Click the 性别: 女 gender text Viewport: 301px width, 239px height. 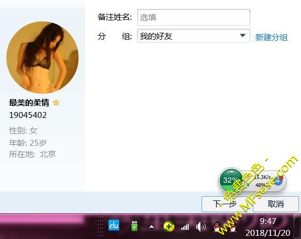click(x=23, y=131)
